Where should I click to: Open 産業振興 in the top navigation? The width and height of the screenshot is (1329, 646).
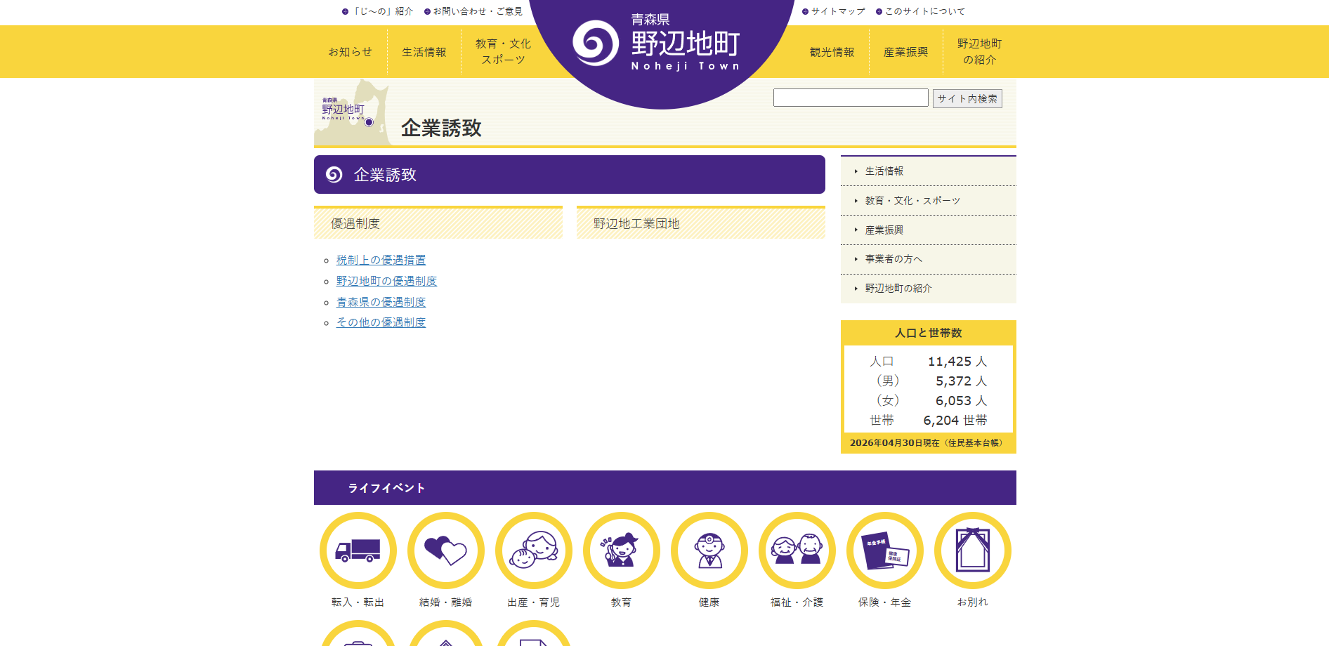(906, 52)
